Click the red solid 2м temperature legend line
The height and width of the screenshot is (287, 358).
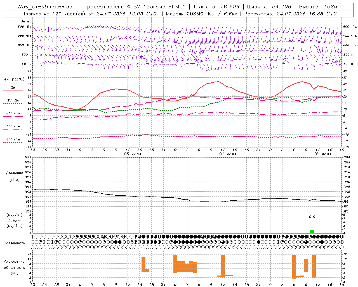coord(13,91)
